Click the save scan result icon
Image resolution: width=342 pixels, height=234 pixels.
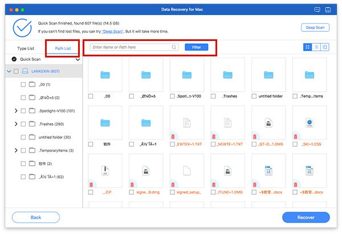(x=328, y=10)
